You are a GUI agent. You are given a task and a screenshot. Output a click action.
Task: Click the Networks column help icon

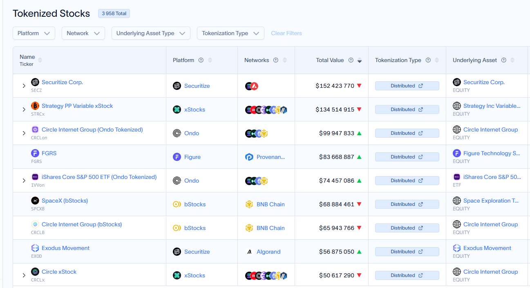[276, 60]
